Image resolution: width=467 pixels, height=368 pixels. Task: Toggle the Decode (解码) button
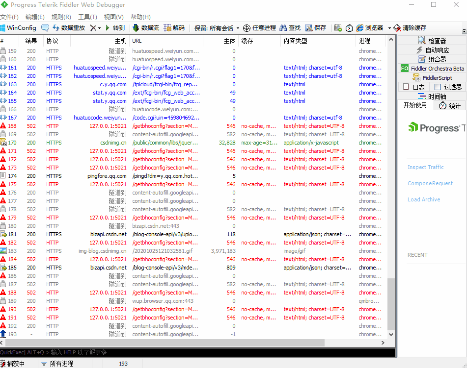pos(174,28)
